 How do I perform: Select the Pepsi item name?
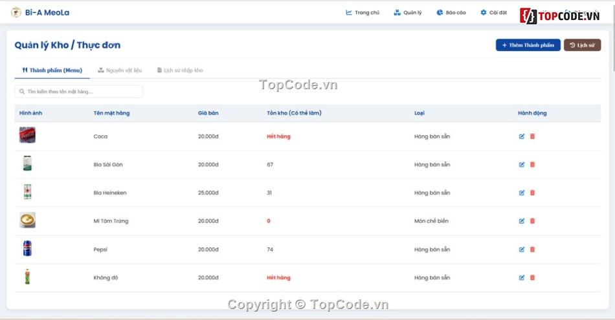tap(100, 250)
